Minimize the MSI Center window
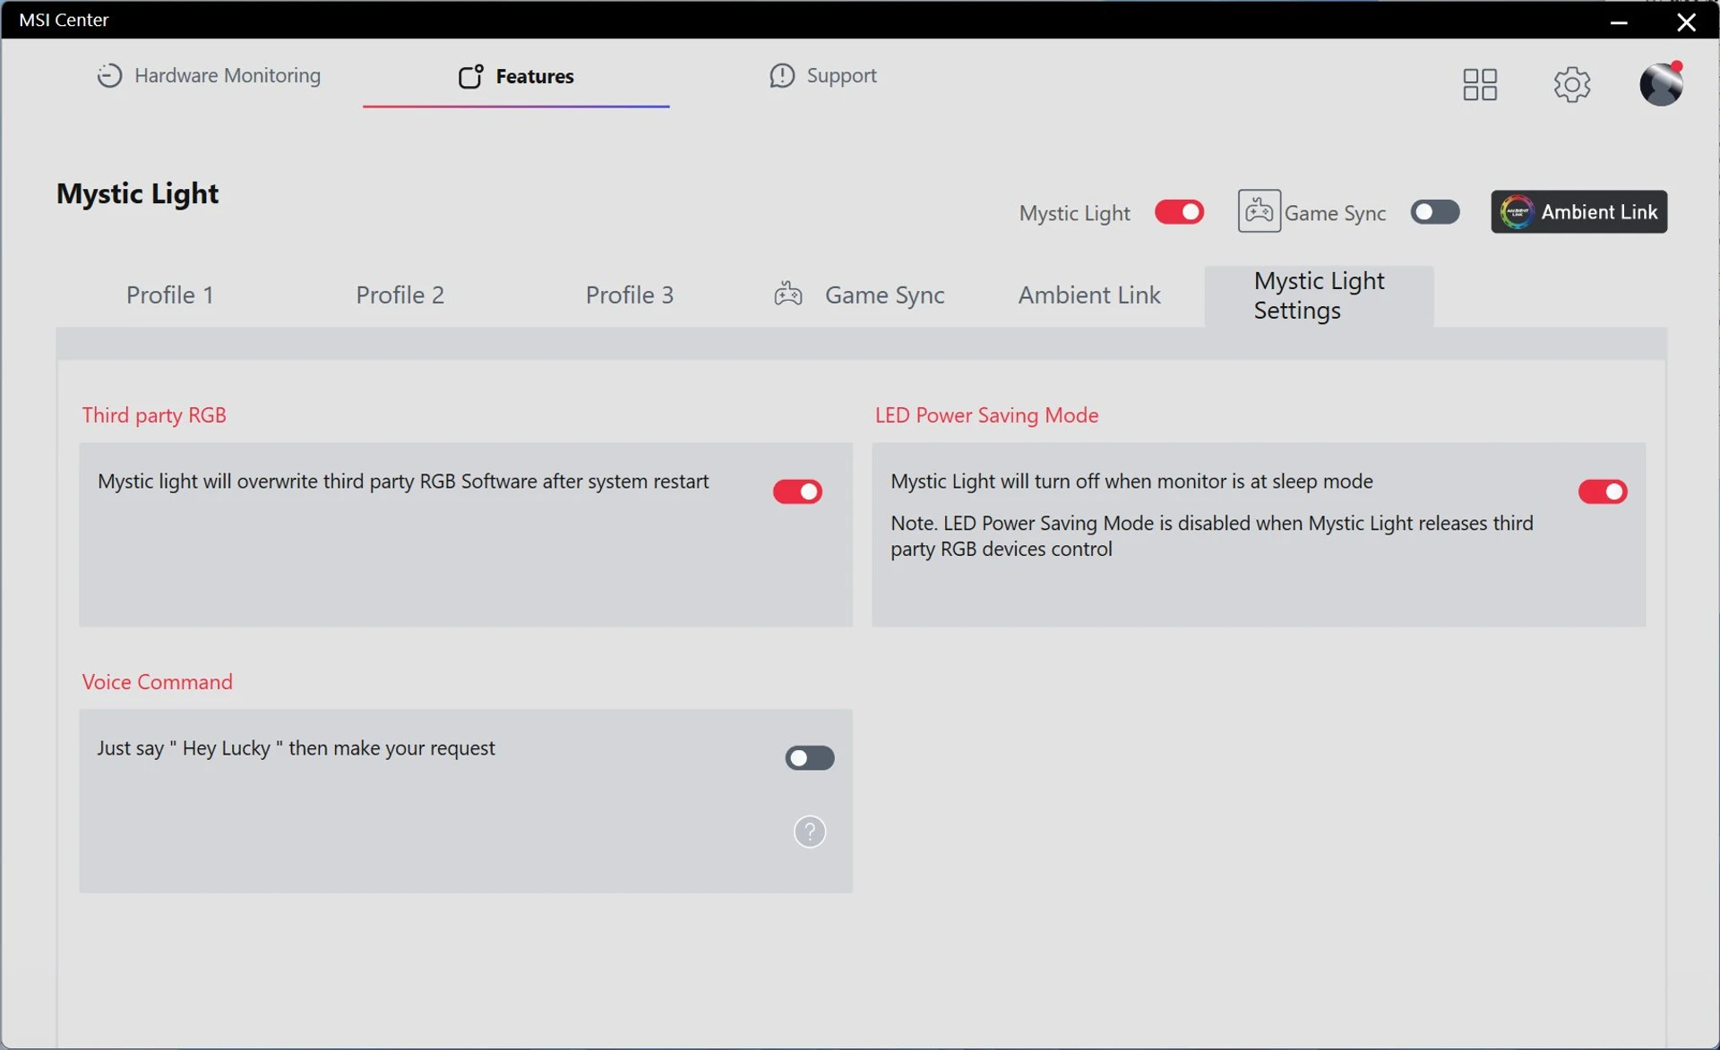Image resolution: width=1720 pixels, height=1050 pixels. pyautogui.click(x=1618, y=21)
